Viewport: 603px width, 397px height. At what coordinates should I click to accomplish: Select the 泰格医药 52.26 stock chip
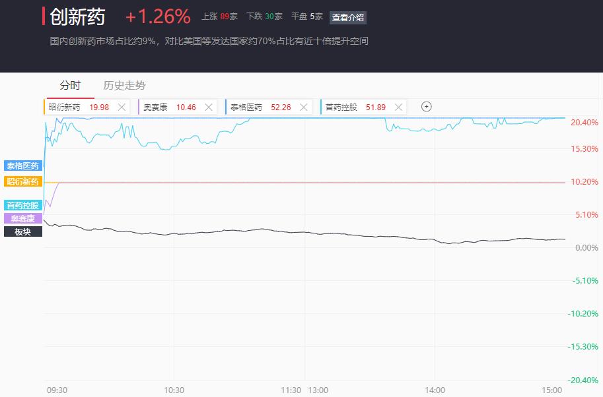click(268, 107)
